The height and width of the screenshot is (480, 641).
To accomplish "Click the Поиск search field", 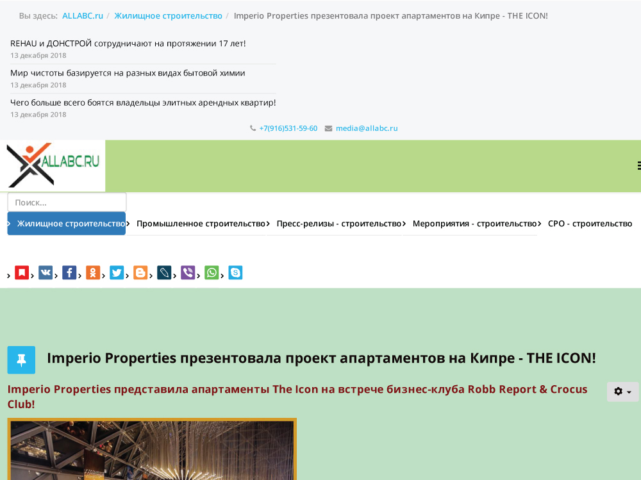I will pyautogui.click(x=67, y=203).
